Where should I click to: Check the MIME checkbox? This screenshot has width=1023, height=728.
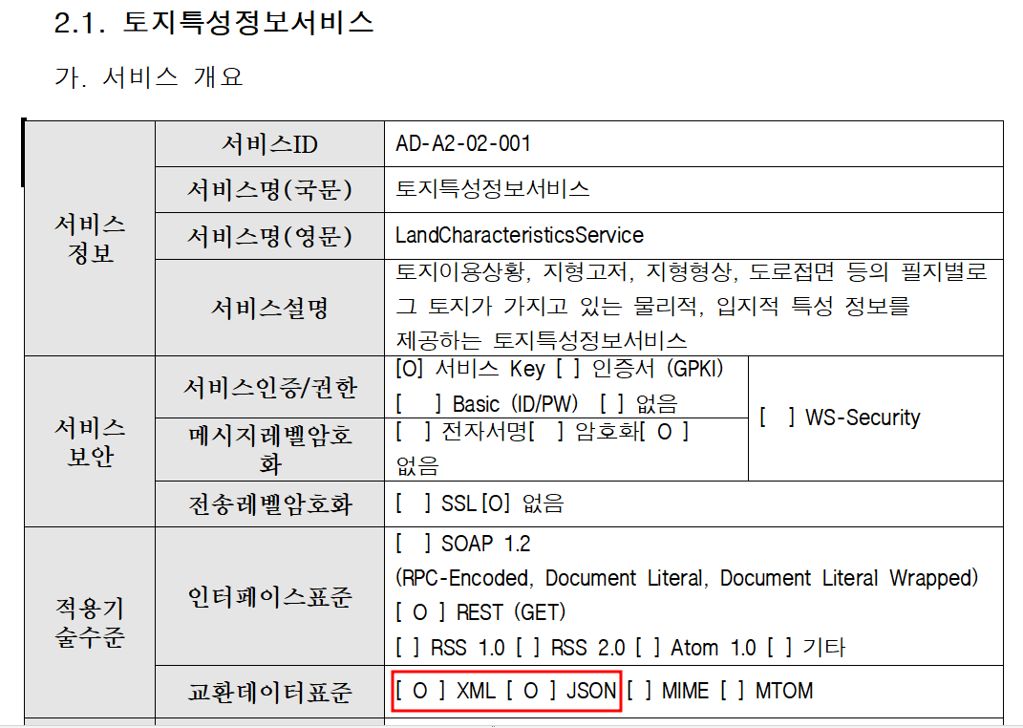(x=638, y=690)
